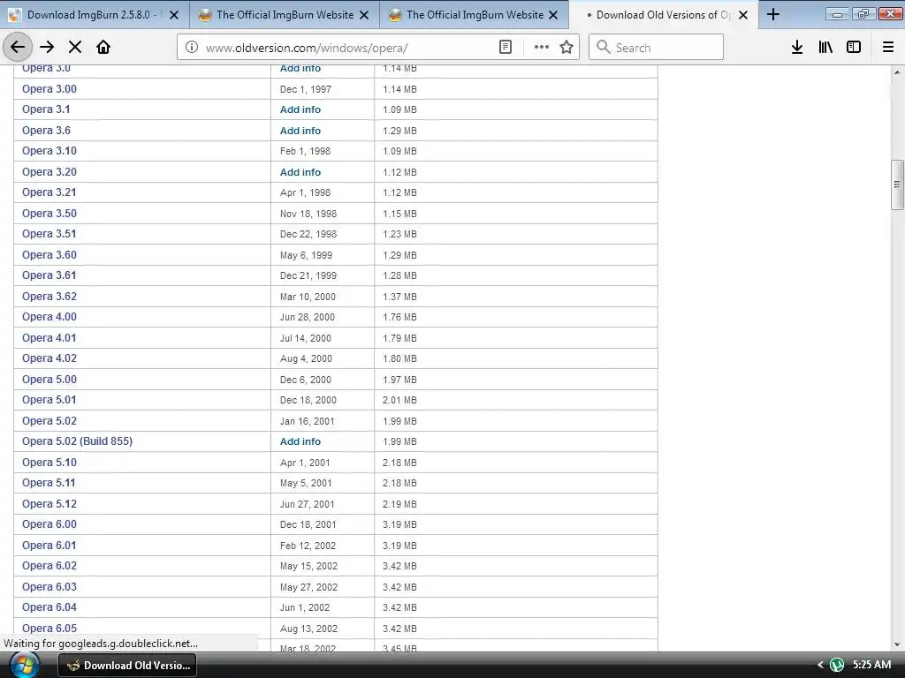
Task: Open Opera 3.51 version link
Action: coord(49,234)
